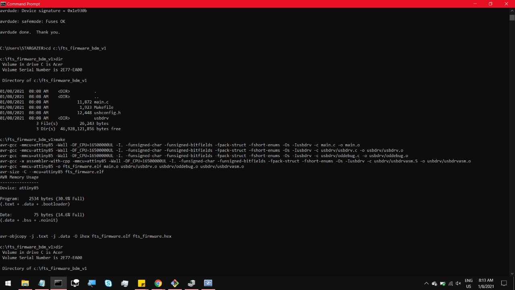Open File Explorer from the taskbar

25,283
